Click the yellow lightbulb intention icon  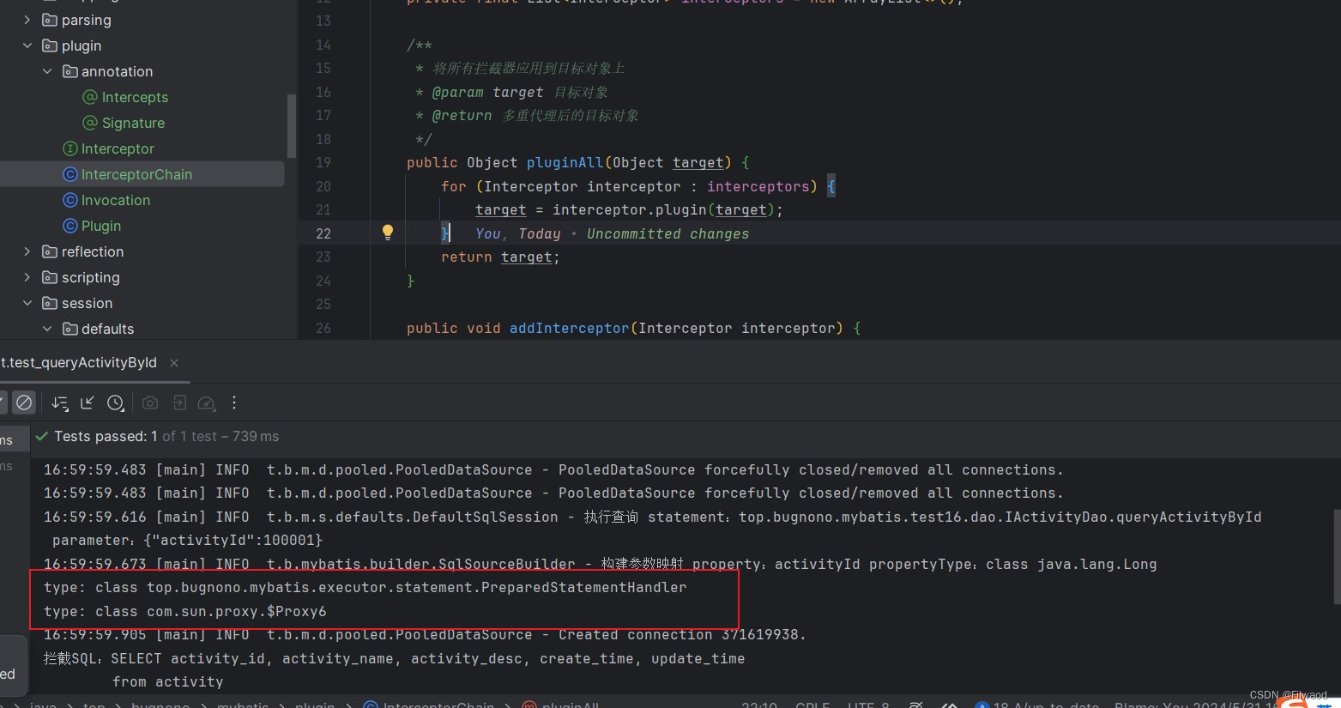click(388, 232)
